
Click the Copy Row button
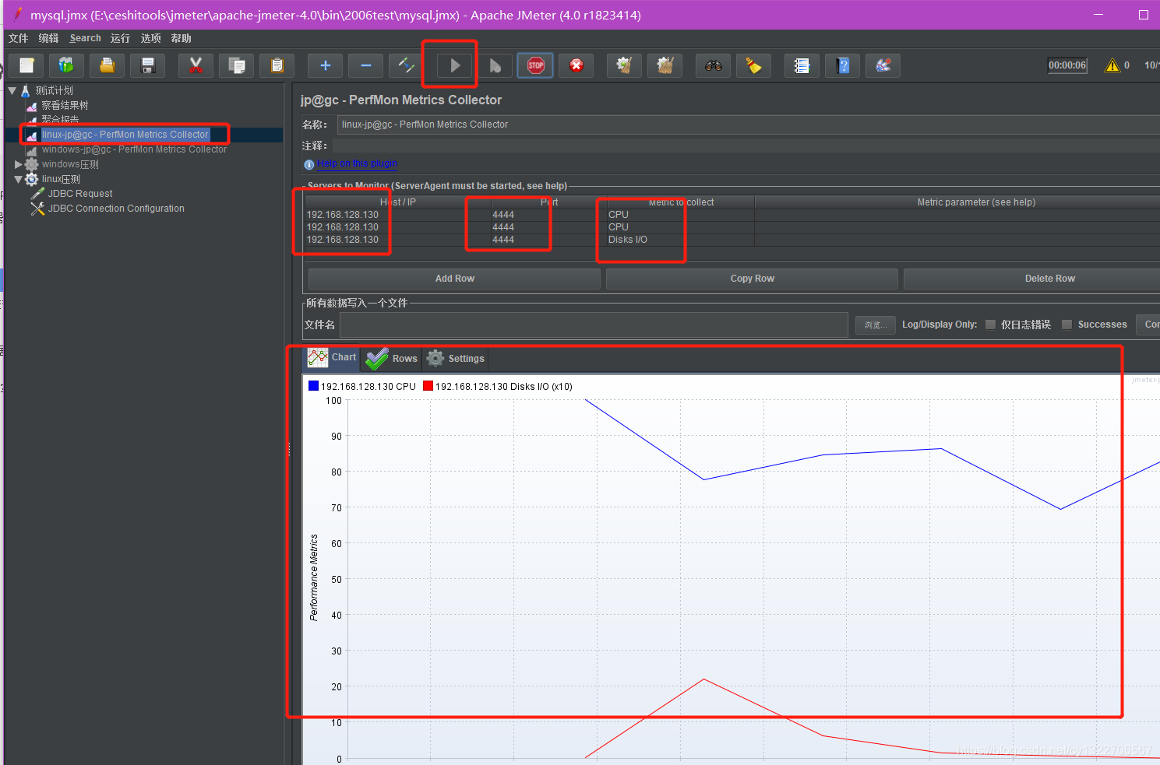752,279
